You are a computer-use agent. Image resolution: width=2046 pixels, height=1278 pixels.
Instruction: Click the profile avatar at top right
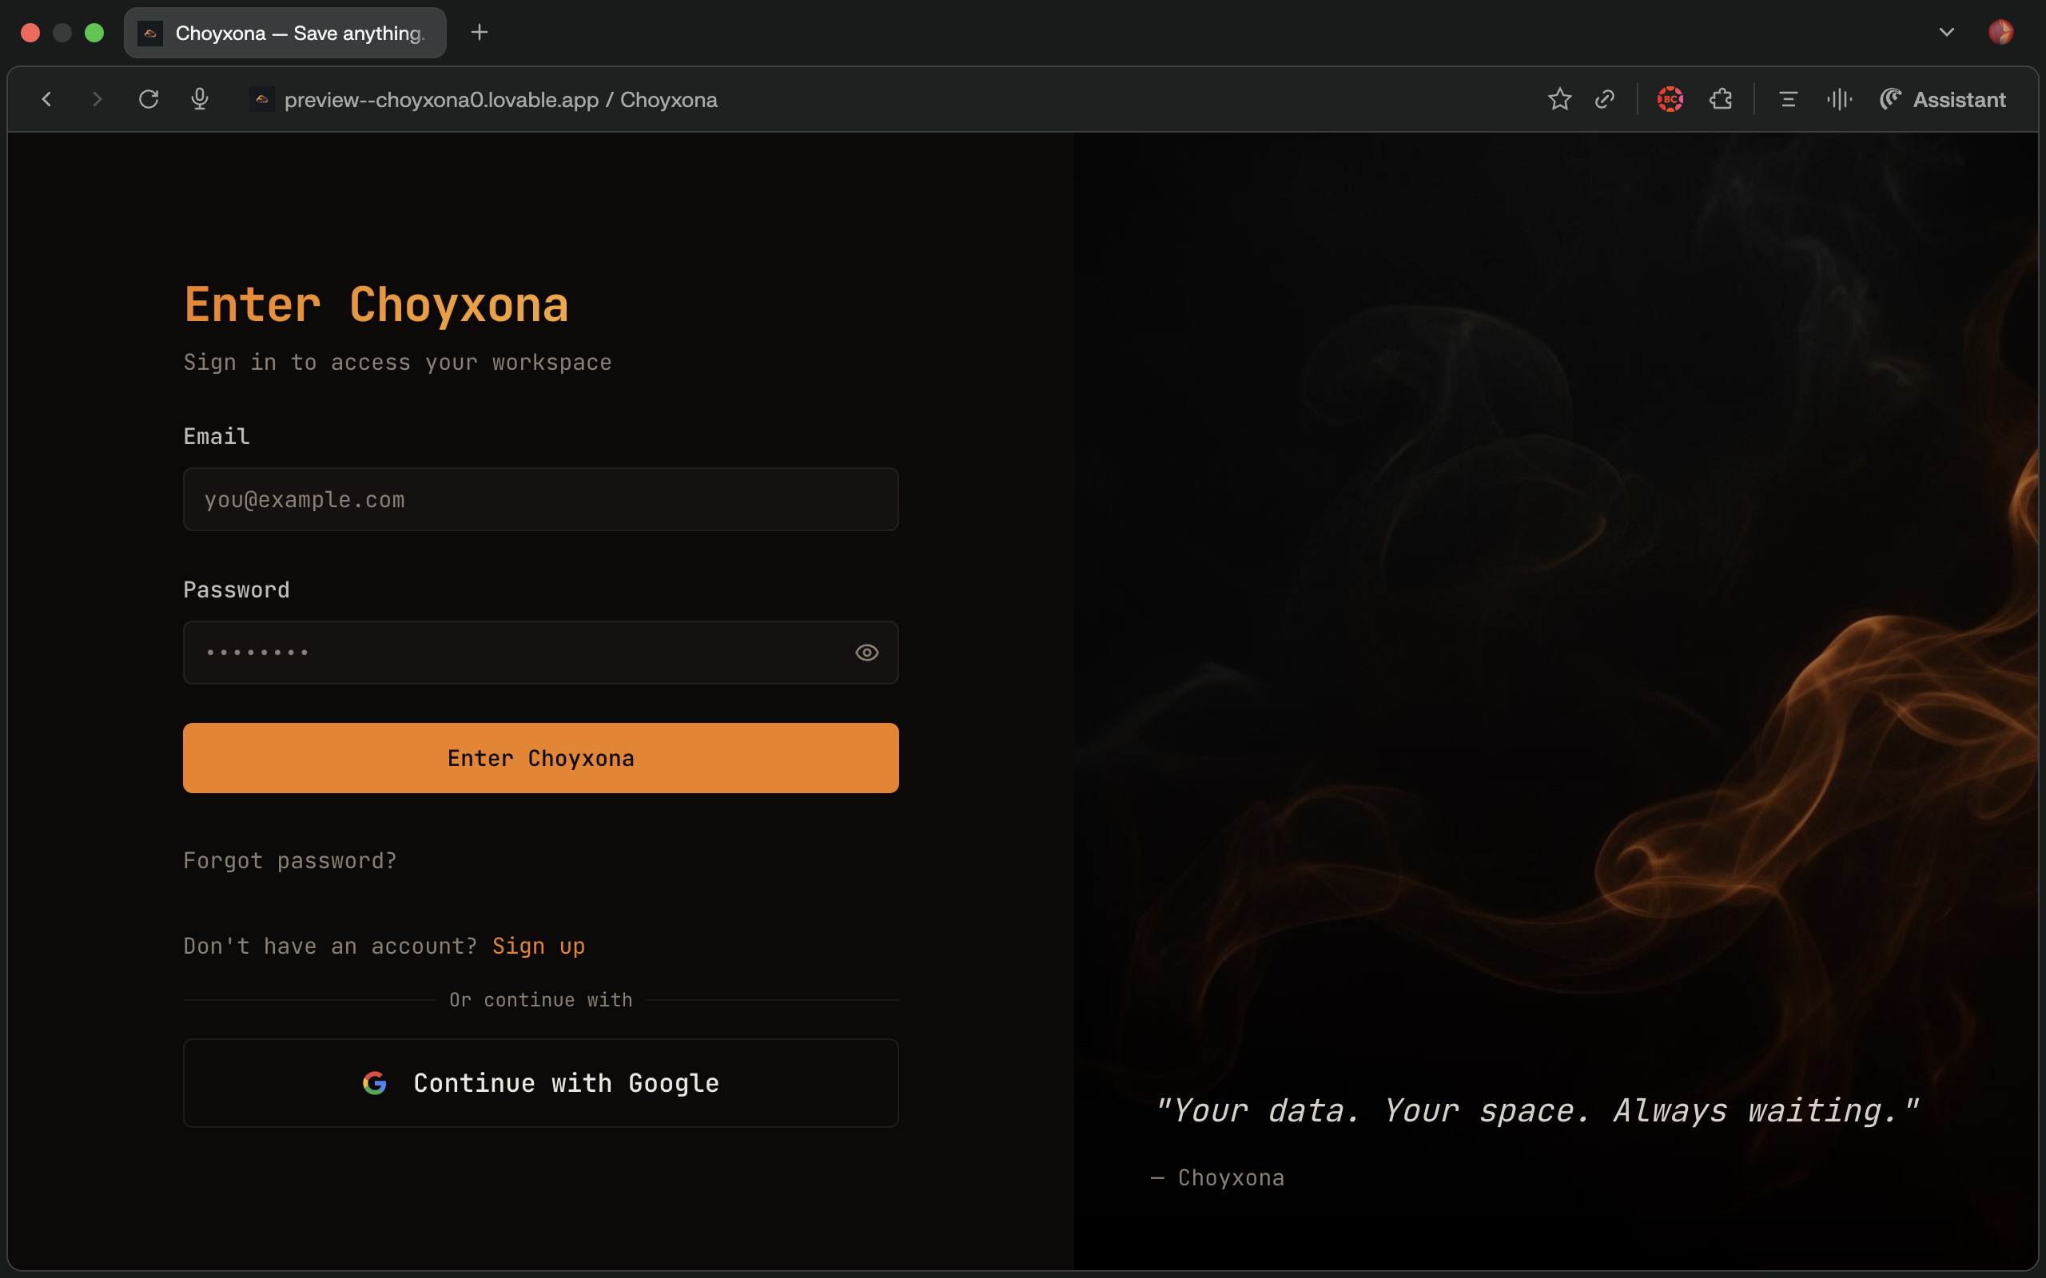tap(2003, 32)
